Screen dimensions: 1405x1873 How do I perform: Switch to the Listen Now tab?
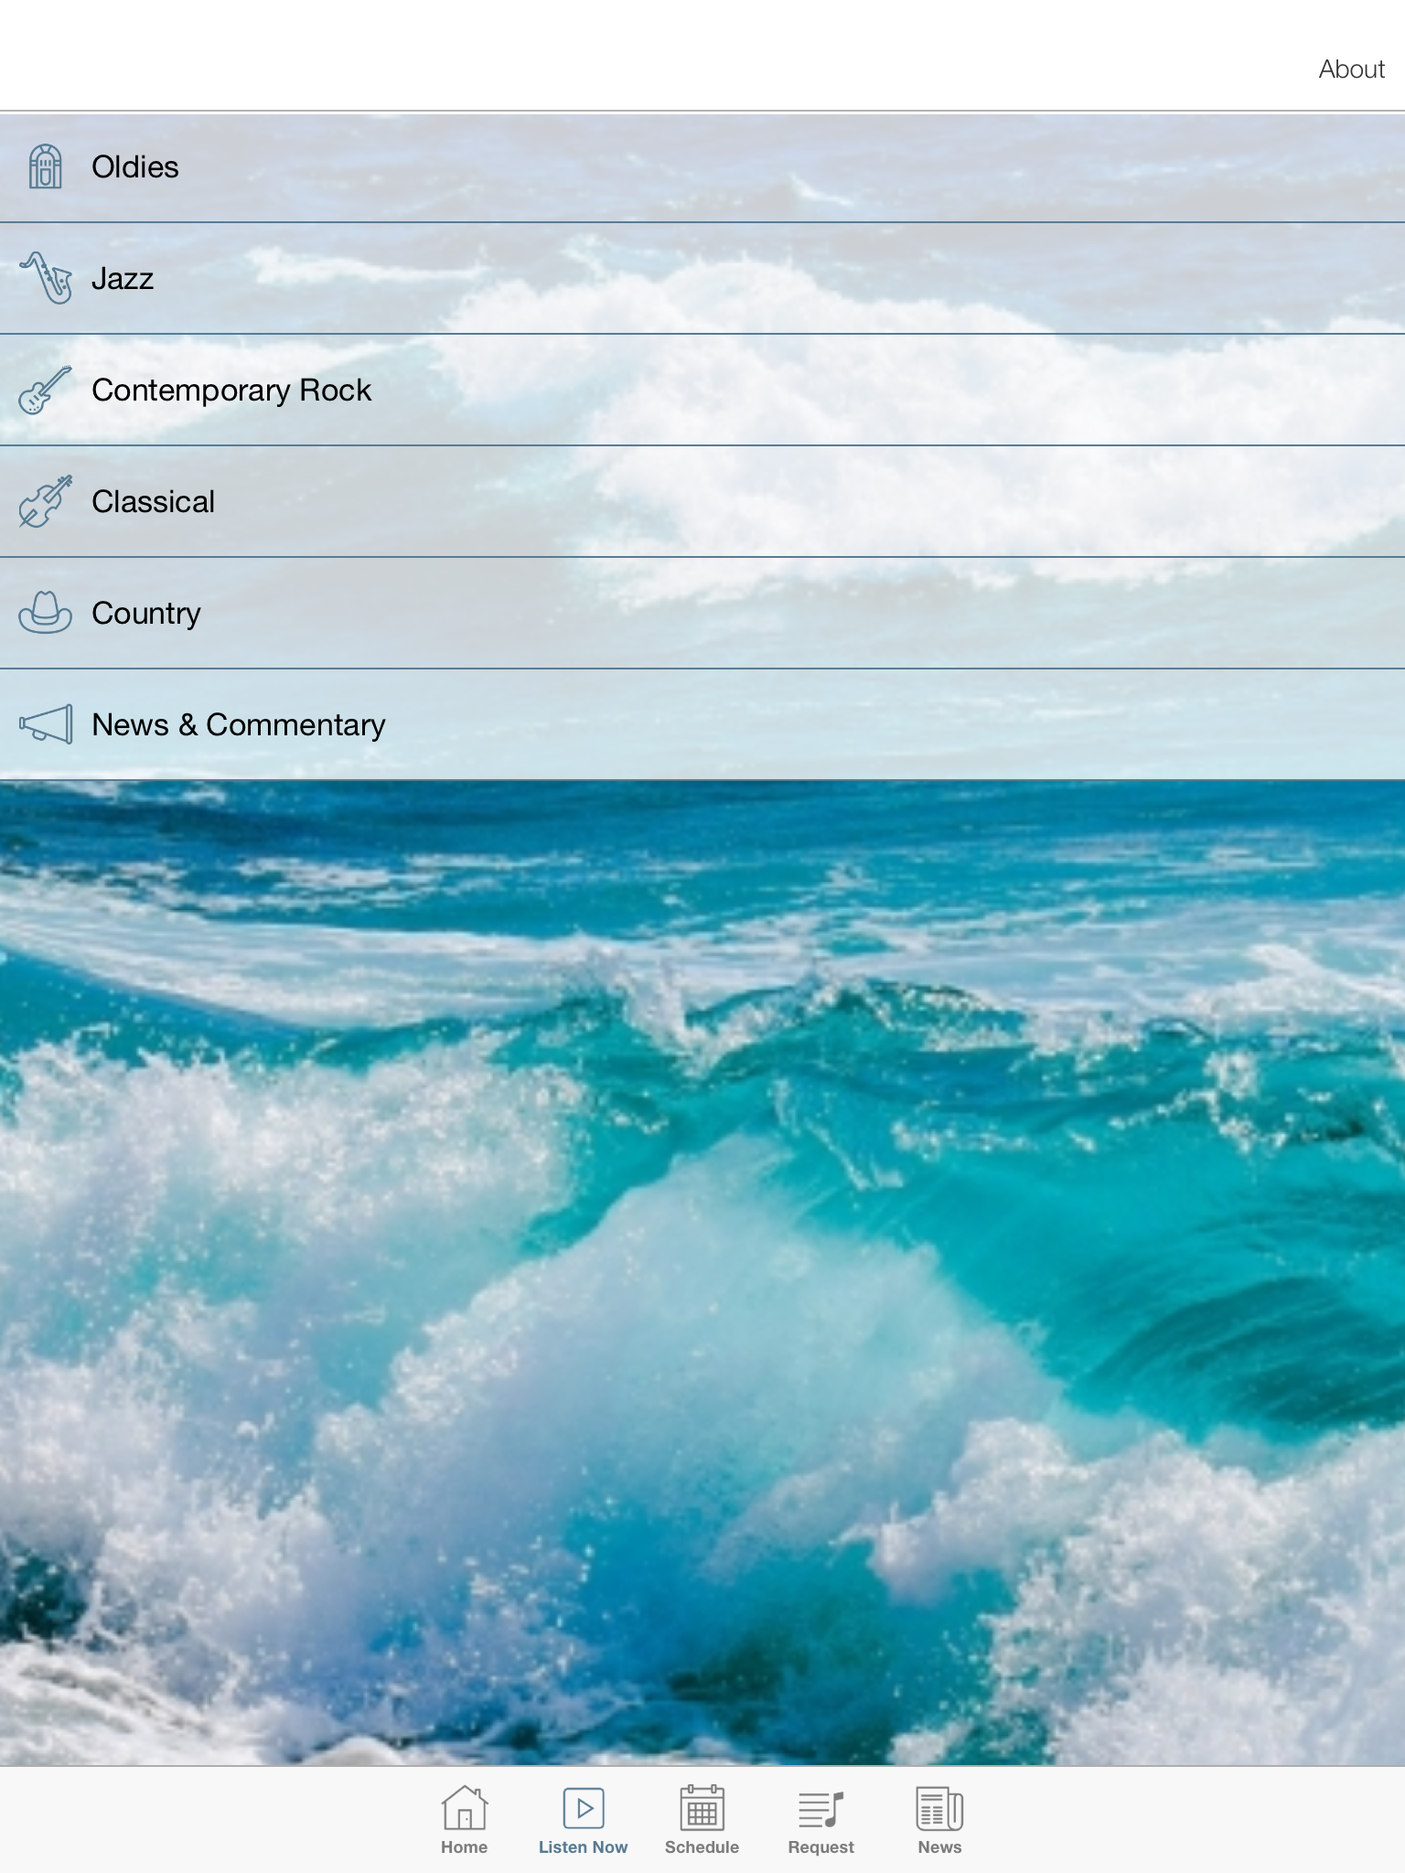coord(584,1820)
